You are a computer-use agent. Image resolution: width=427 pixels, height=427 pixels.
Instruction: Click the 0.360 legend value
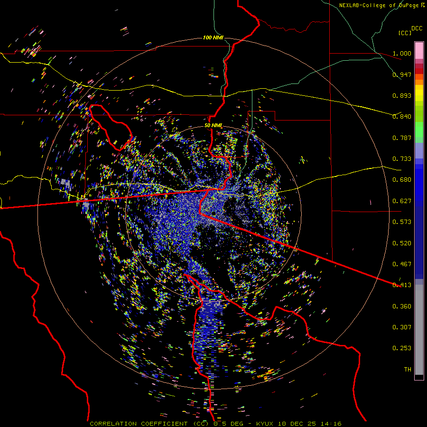(x=402, y=306)
